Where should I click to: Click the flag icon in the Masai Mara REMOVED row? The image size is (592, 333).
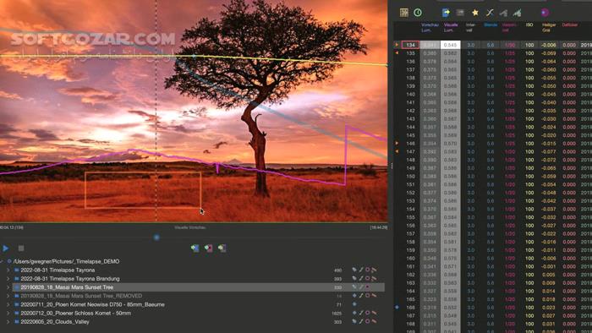click(374, 296)
